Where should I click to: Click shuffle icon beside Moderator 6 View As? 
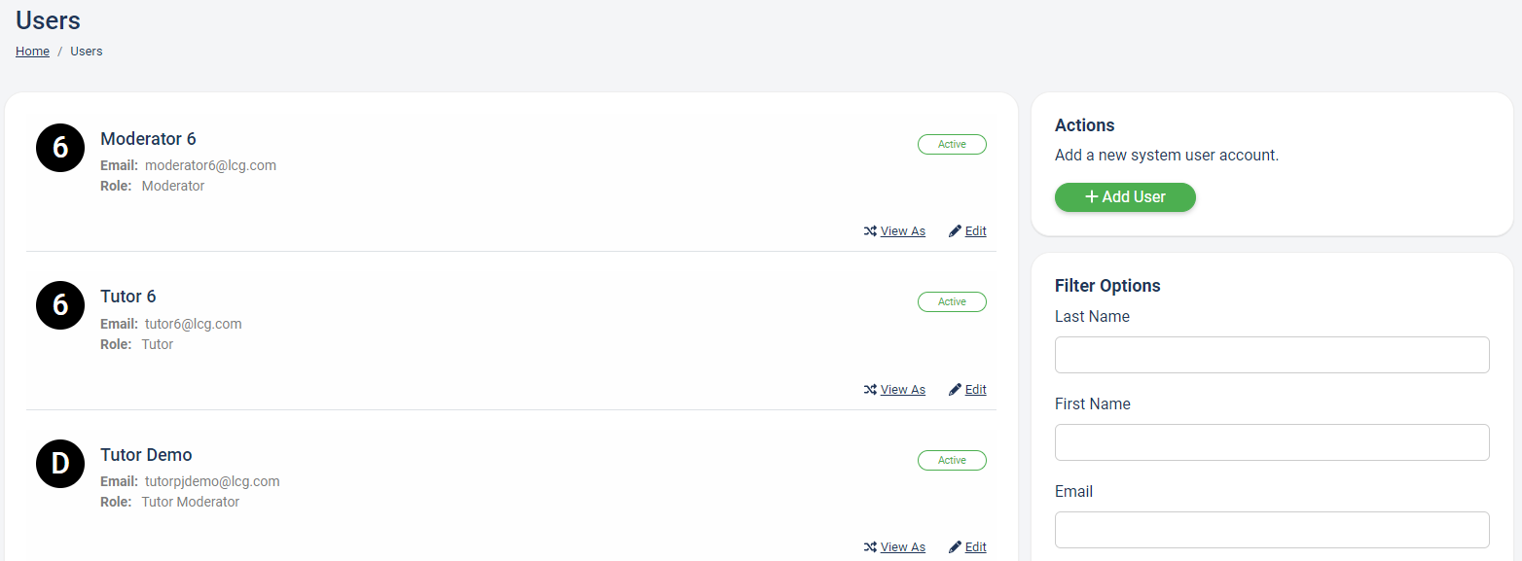click(x=870, y=231)
